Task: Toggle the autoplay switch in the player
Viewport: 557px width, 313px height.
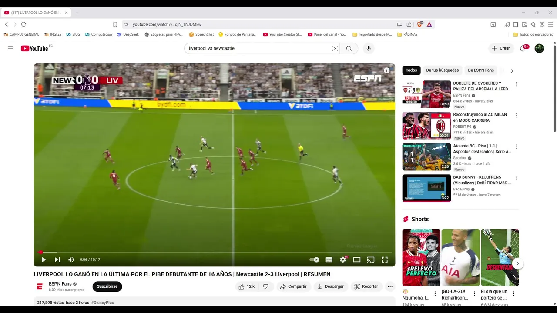Action: click(x=314, y=260)
